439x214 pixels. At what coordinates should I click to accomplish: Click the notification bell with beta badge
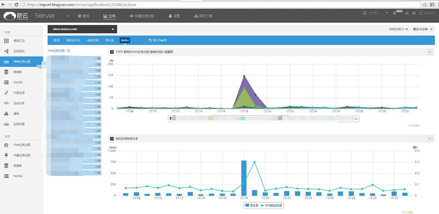[394, 13]
